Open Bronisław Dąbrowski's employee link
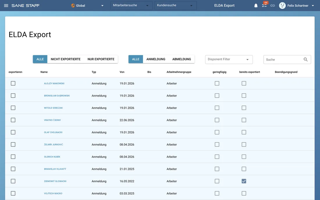 coord(57,96)
